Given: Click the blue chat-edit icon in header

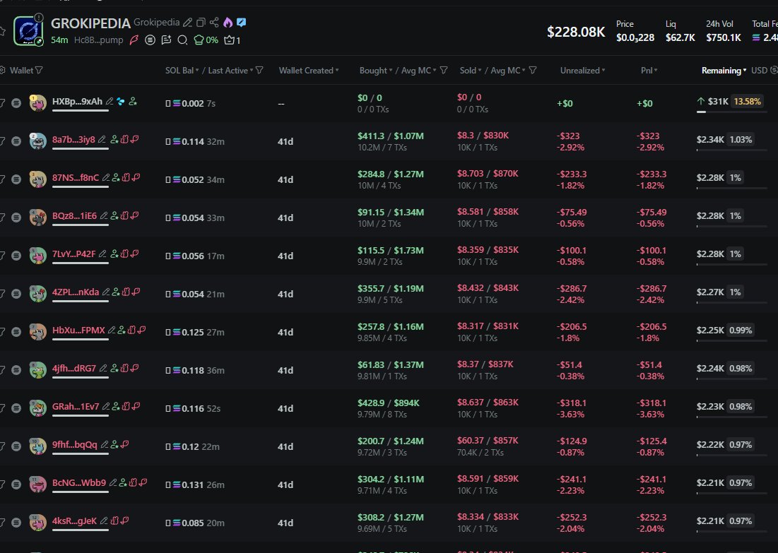Looking at the screenshot, I should pyautogui.click(x=242, y=23).
